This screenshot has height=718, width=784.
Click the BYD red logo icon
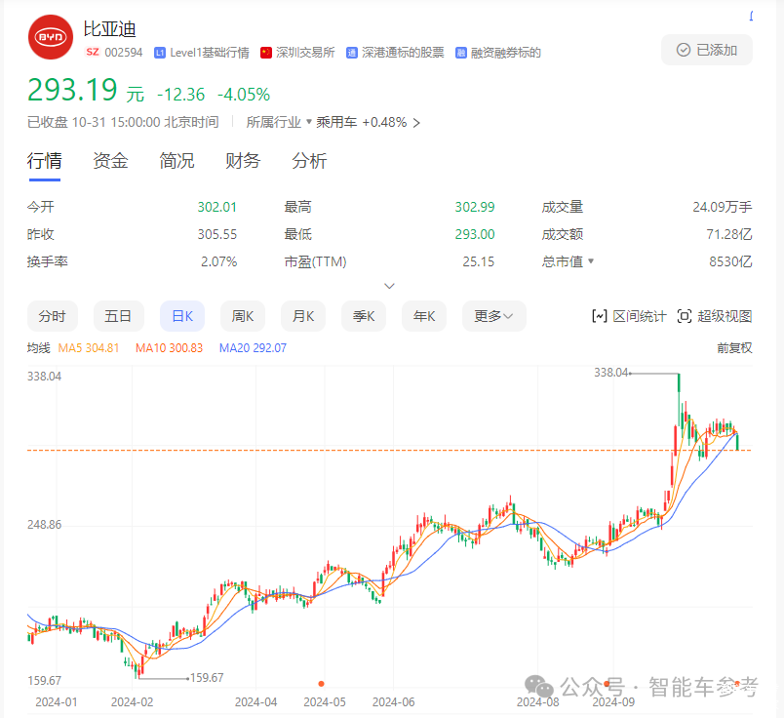coord(51,37)
